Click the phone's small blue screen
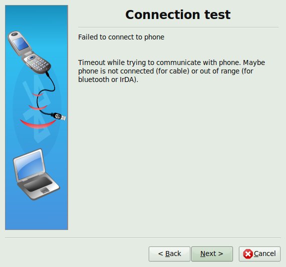 pos(21,44)
